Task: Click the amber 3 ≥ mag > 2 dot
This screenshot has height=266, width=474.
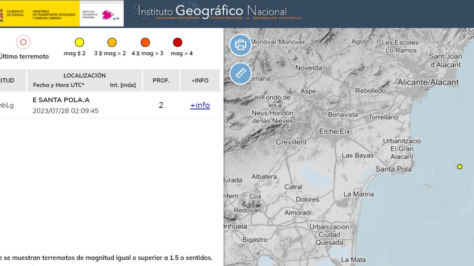Action: (112, 42)
